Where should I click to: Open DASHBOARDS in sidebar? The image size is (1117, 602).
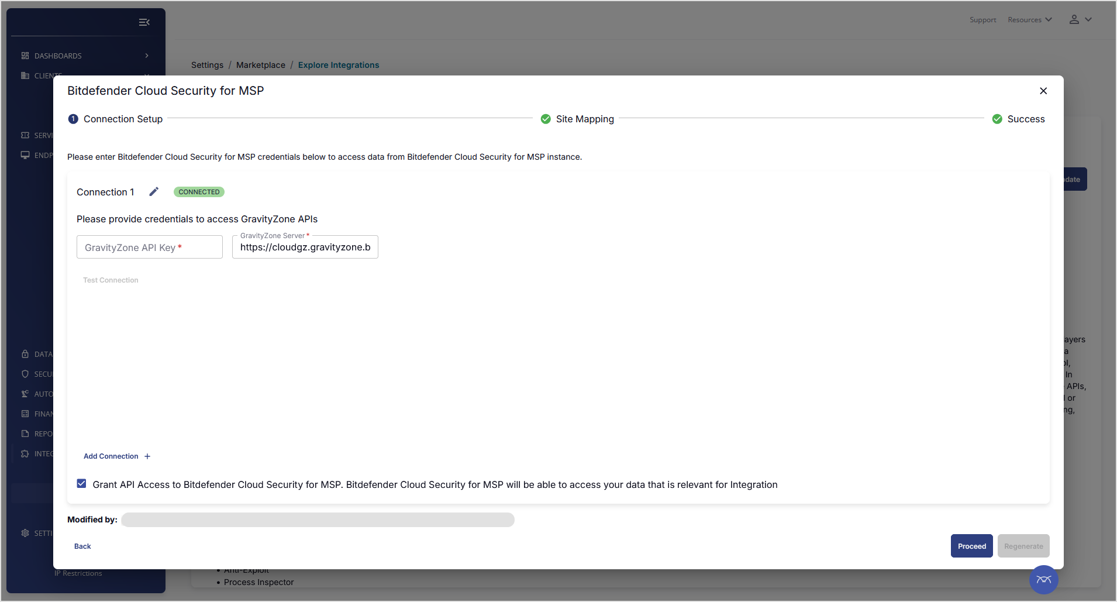coord(58,56)
